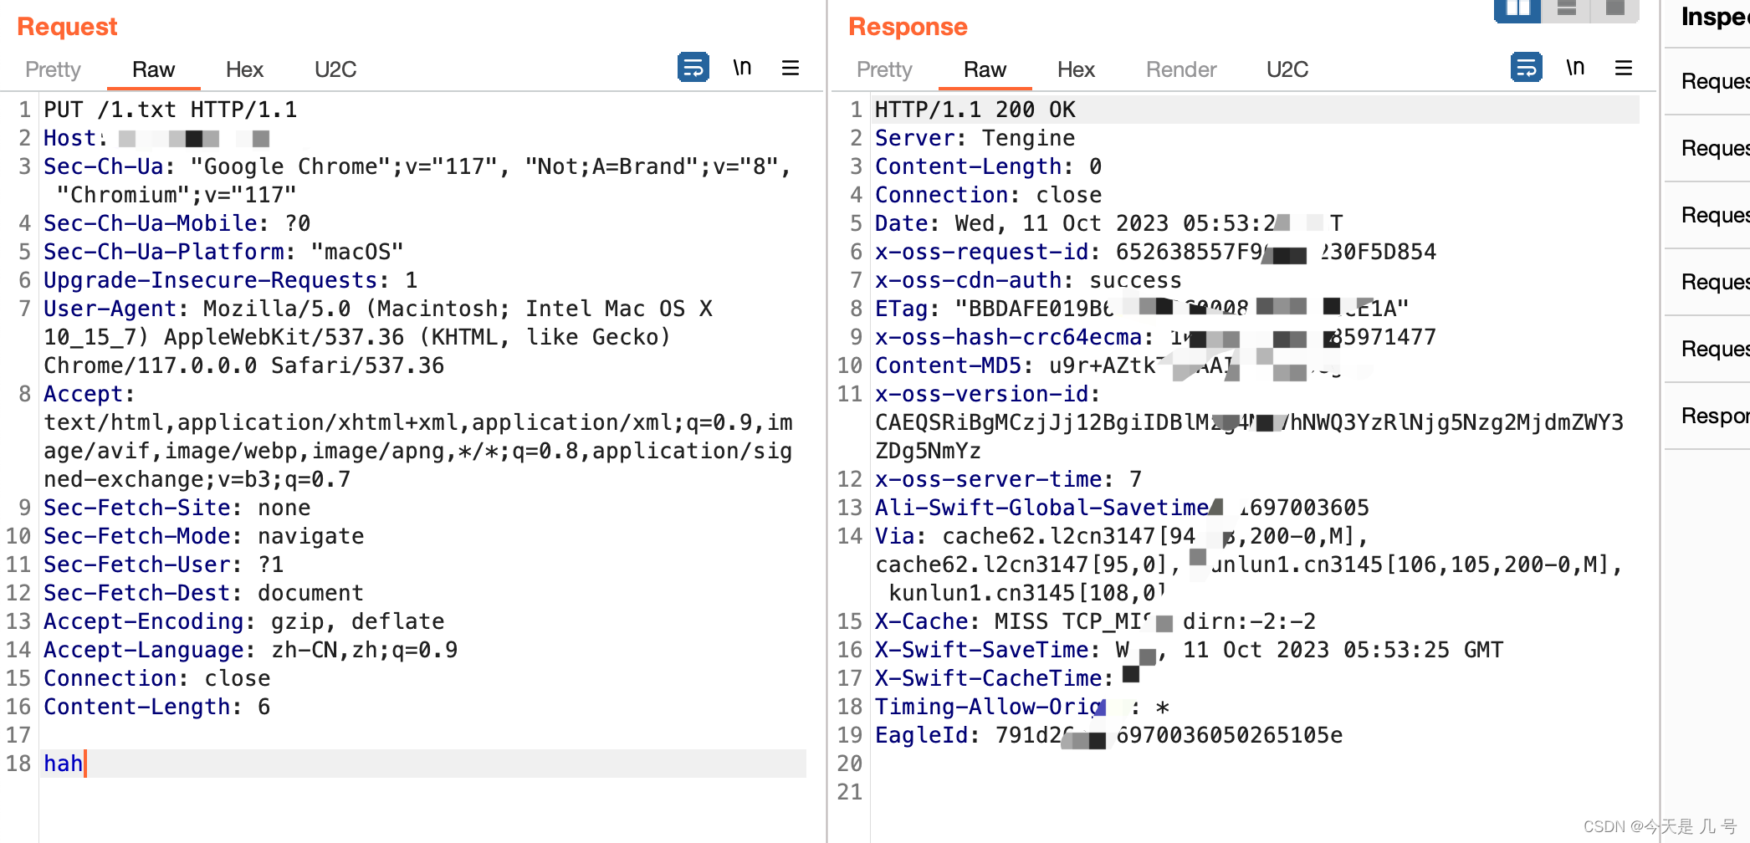Select the top-bottom split layout icon

click(x=1566, y=9)
